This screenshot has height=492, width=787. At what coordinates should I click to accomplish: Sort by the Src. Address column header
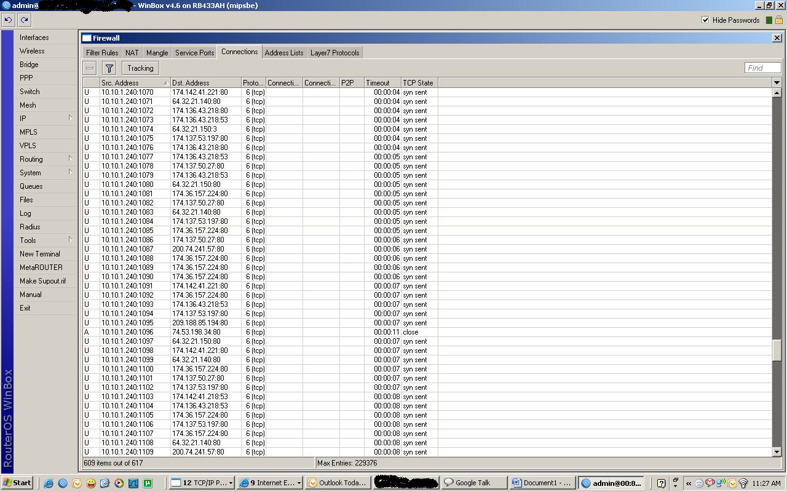[135, 82]
